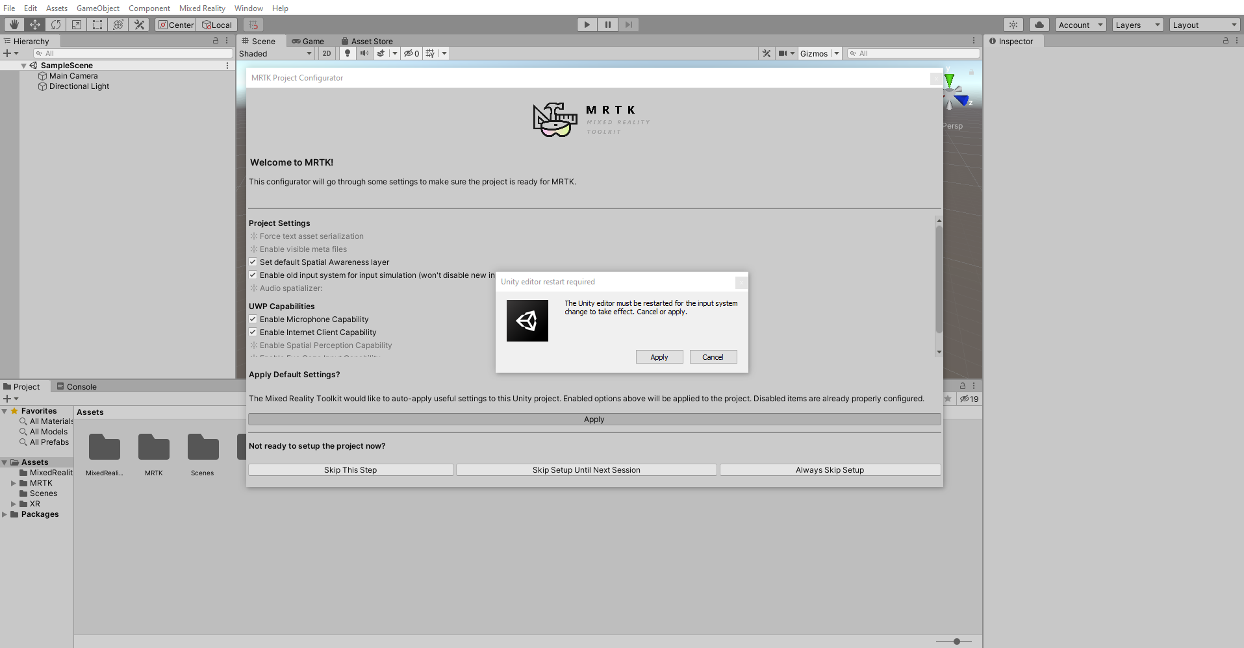Open the Mixed Reality menu
The image size is (1244, 648).
(202, 8)
